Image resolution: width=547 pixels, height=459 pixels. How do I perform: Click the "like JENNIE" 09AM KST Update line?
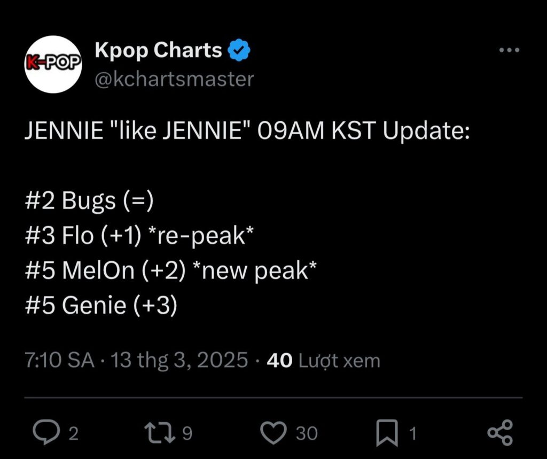247,131
